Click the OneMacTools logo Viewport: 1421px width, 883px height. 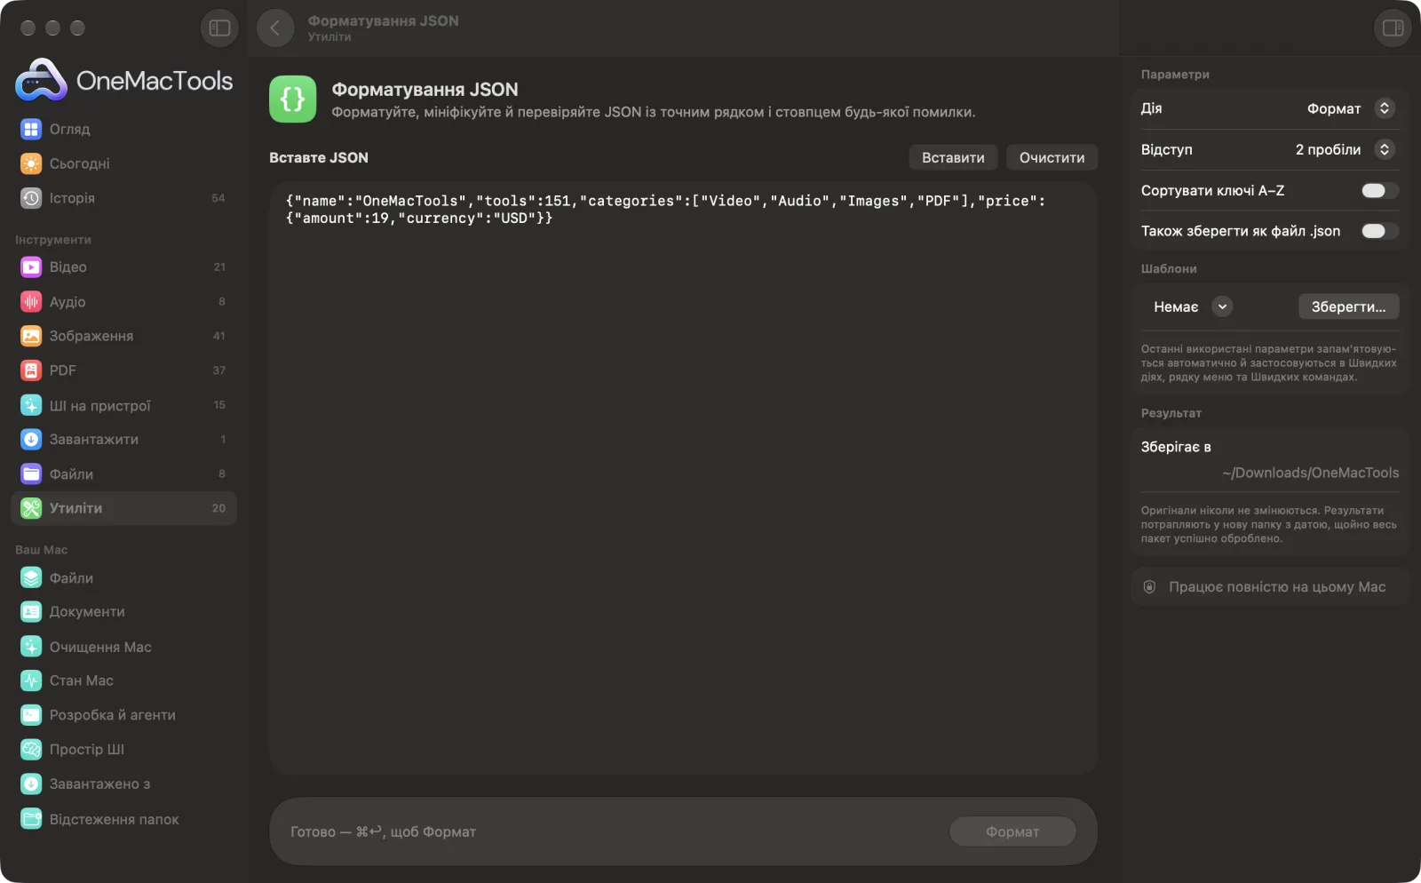point(124,80)
